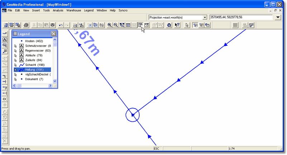
Task: Click the What's This help icon
Action: point(177,25)
